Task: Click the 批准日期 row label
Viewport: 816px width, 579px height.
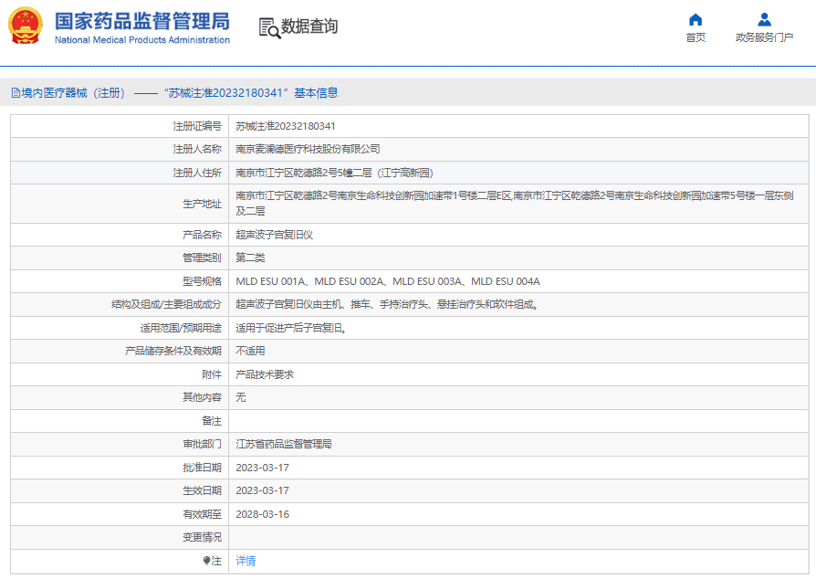Action: 202,468
